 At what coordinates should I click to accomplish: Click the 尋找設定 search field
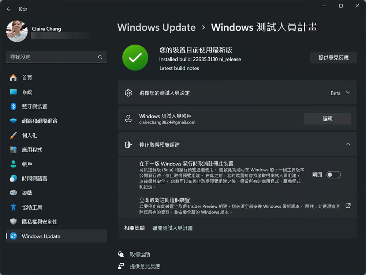[x=56, y=57]
